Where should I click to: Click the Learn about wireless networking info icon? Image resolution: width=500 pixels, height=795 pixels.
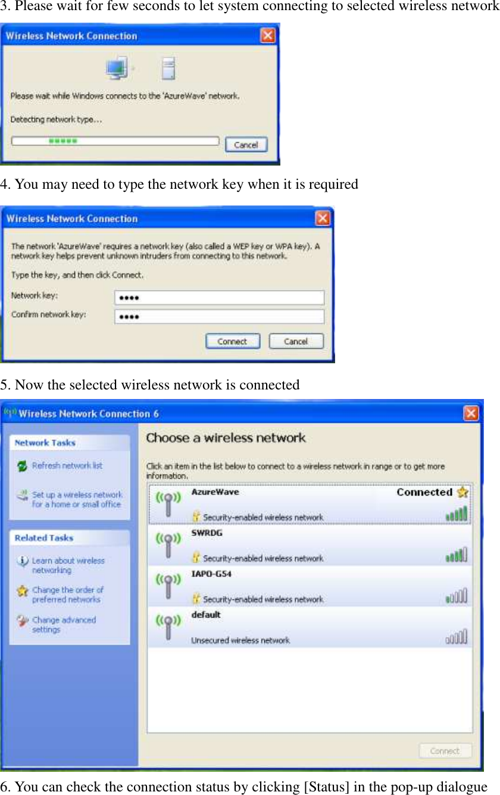(23, 562)
